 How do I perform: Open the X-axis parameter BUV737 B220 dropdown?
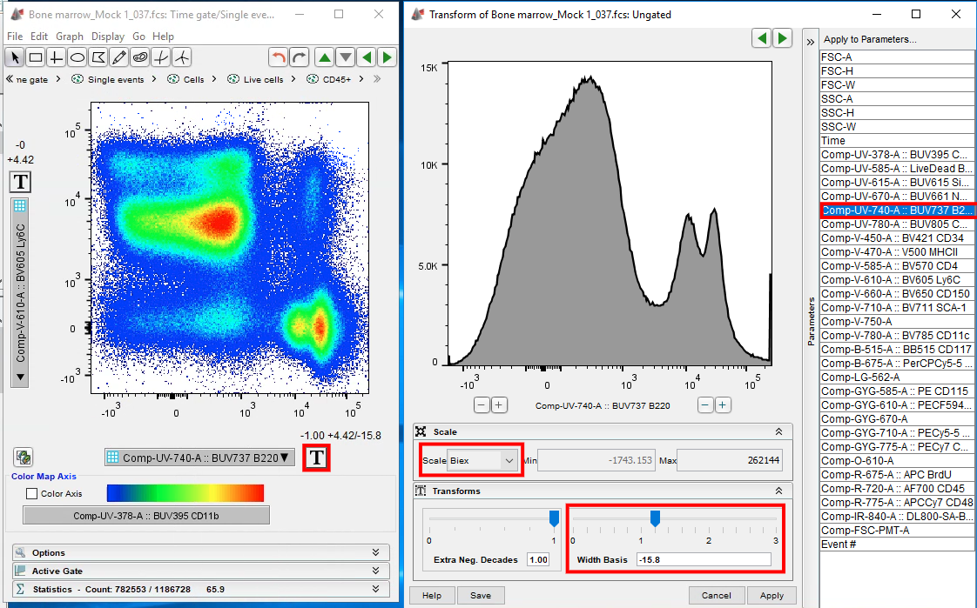(x=197, y=458)
